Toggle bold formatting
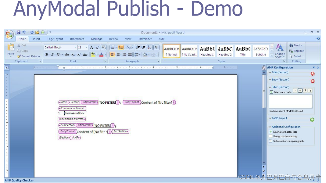Image resolution: width=326 pixels, height=183 pixels. [x=47, y=55]
